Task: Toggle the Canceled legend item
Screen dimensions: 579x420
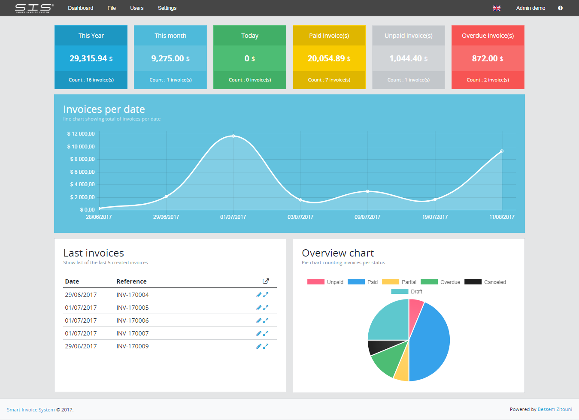Action: click(x=494, y=282)
